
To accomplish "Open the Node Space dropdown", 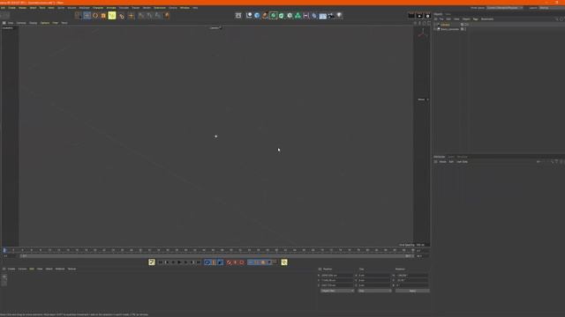I will pyautogui.click(x=504, y=8).
